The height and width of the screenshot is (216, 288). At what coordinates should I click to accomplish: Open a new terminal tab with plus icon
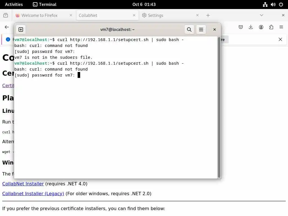tap(21, 30)
